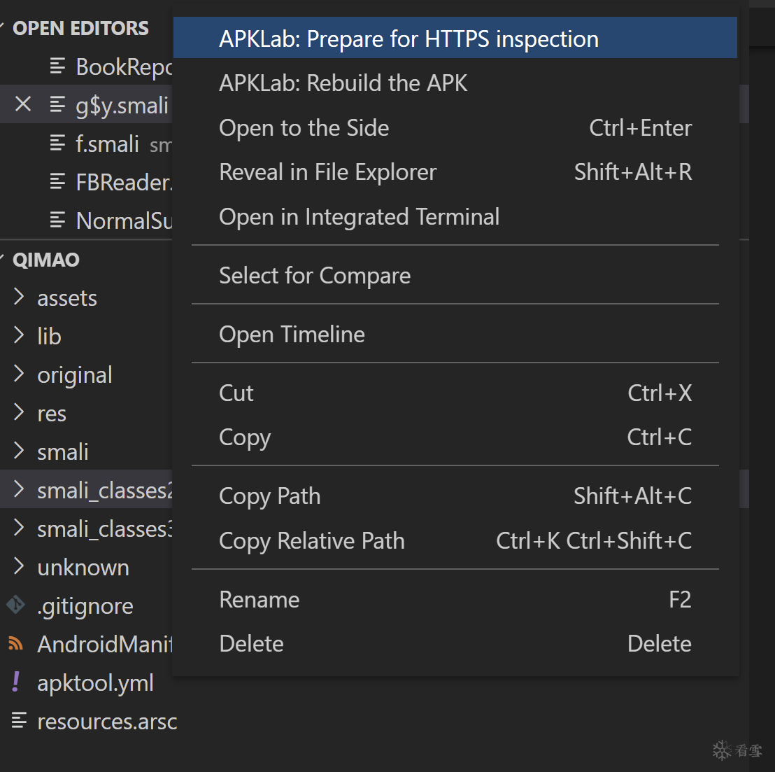Click the file icon beside resources.arsc
The width and height of the screenshot is (775, 772).
click(x=19, y=720)
